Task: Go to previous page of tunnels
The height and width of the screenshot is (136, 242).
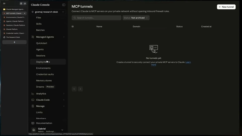Action: tap(74, 89)
